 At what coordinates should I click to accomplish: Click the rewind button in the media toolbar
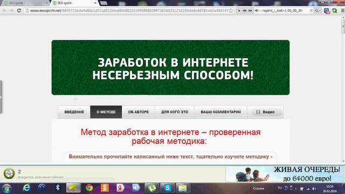244,11
